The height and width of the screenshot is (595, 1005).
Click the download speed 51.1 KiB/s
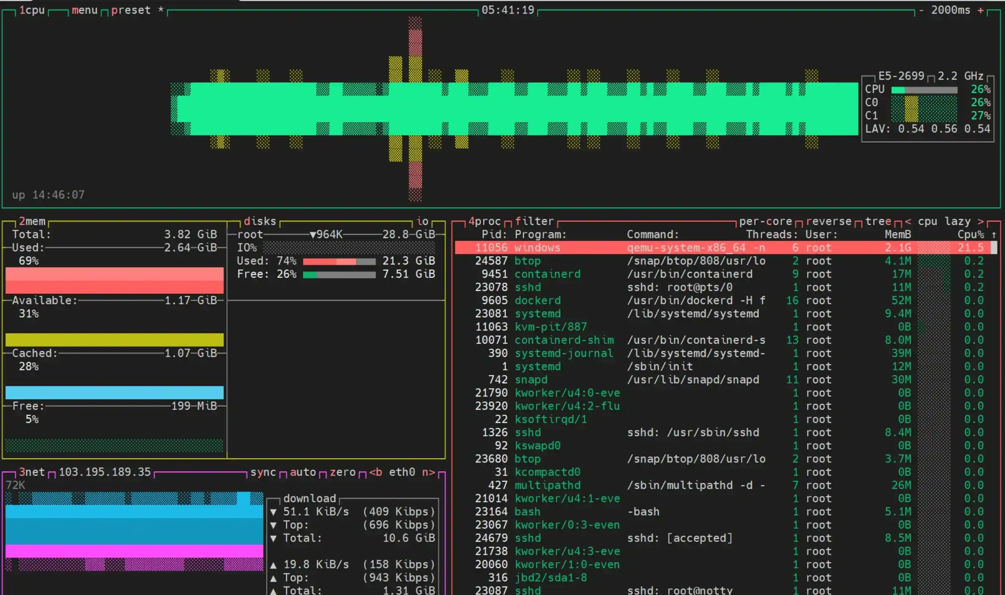click(x=316, y=512)
